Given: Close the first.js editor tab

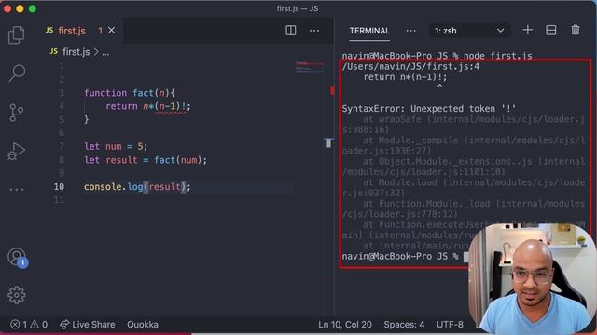Looking at the screenshot, I should coord(111,31).
